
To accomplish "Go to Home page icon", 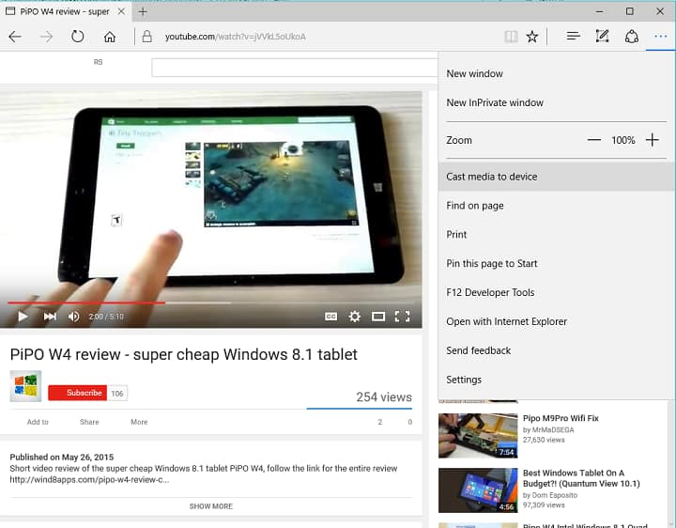I will [110, 37].
